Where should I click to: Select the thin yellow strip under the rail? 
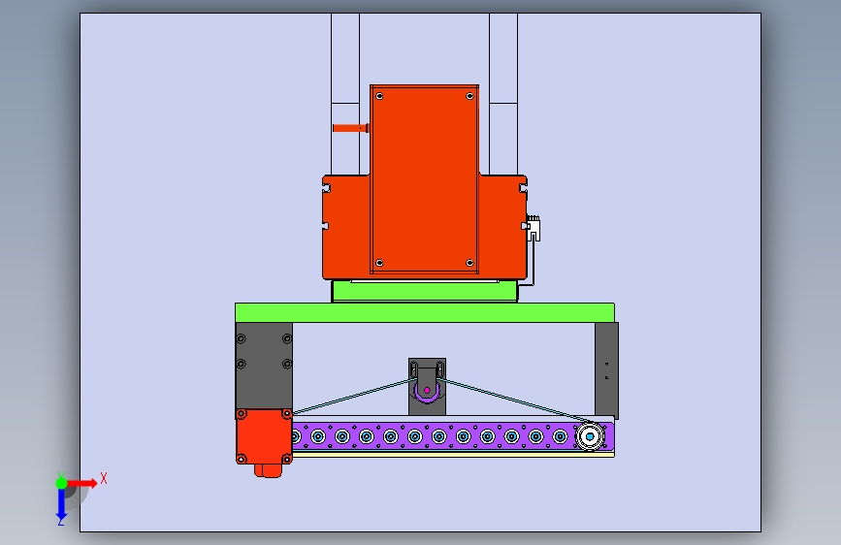(x=453, y=455)
